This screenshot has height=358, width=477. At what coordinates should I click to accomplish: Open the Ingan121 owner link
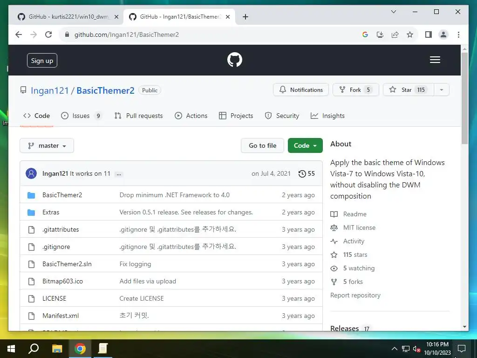[50, 91]
